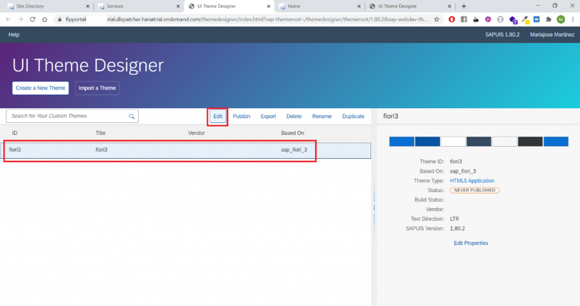Reload the page with refresh icon
The width and height of the screenshot is (580, 306).
[x=32, y=19]
